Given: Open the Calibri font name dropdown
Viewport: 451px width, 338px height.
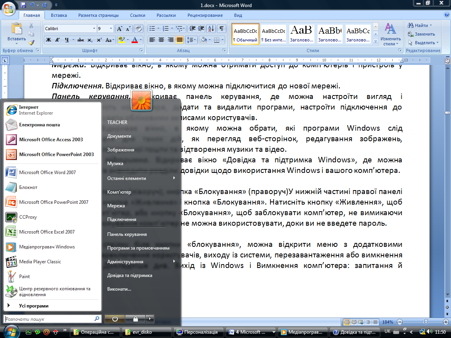Looking at the screenshot, I should [94, 29].
